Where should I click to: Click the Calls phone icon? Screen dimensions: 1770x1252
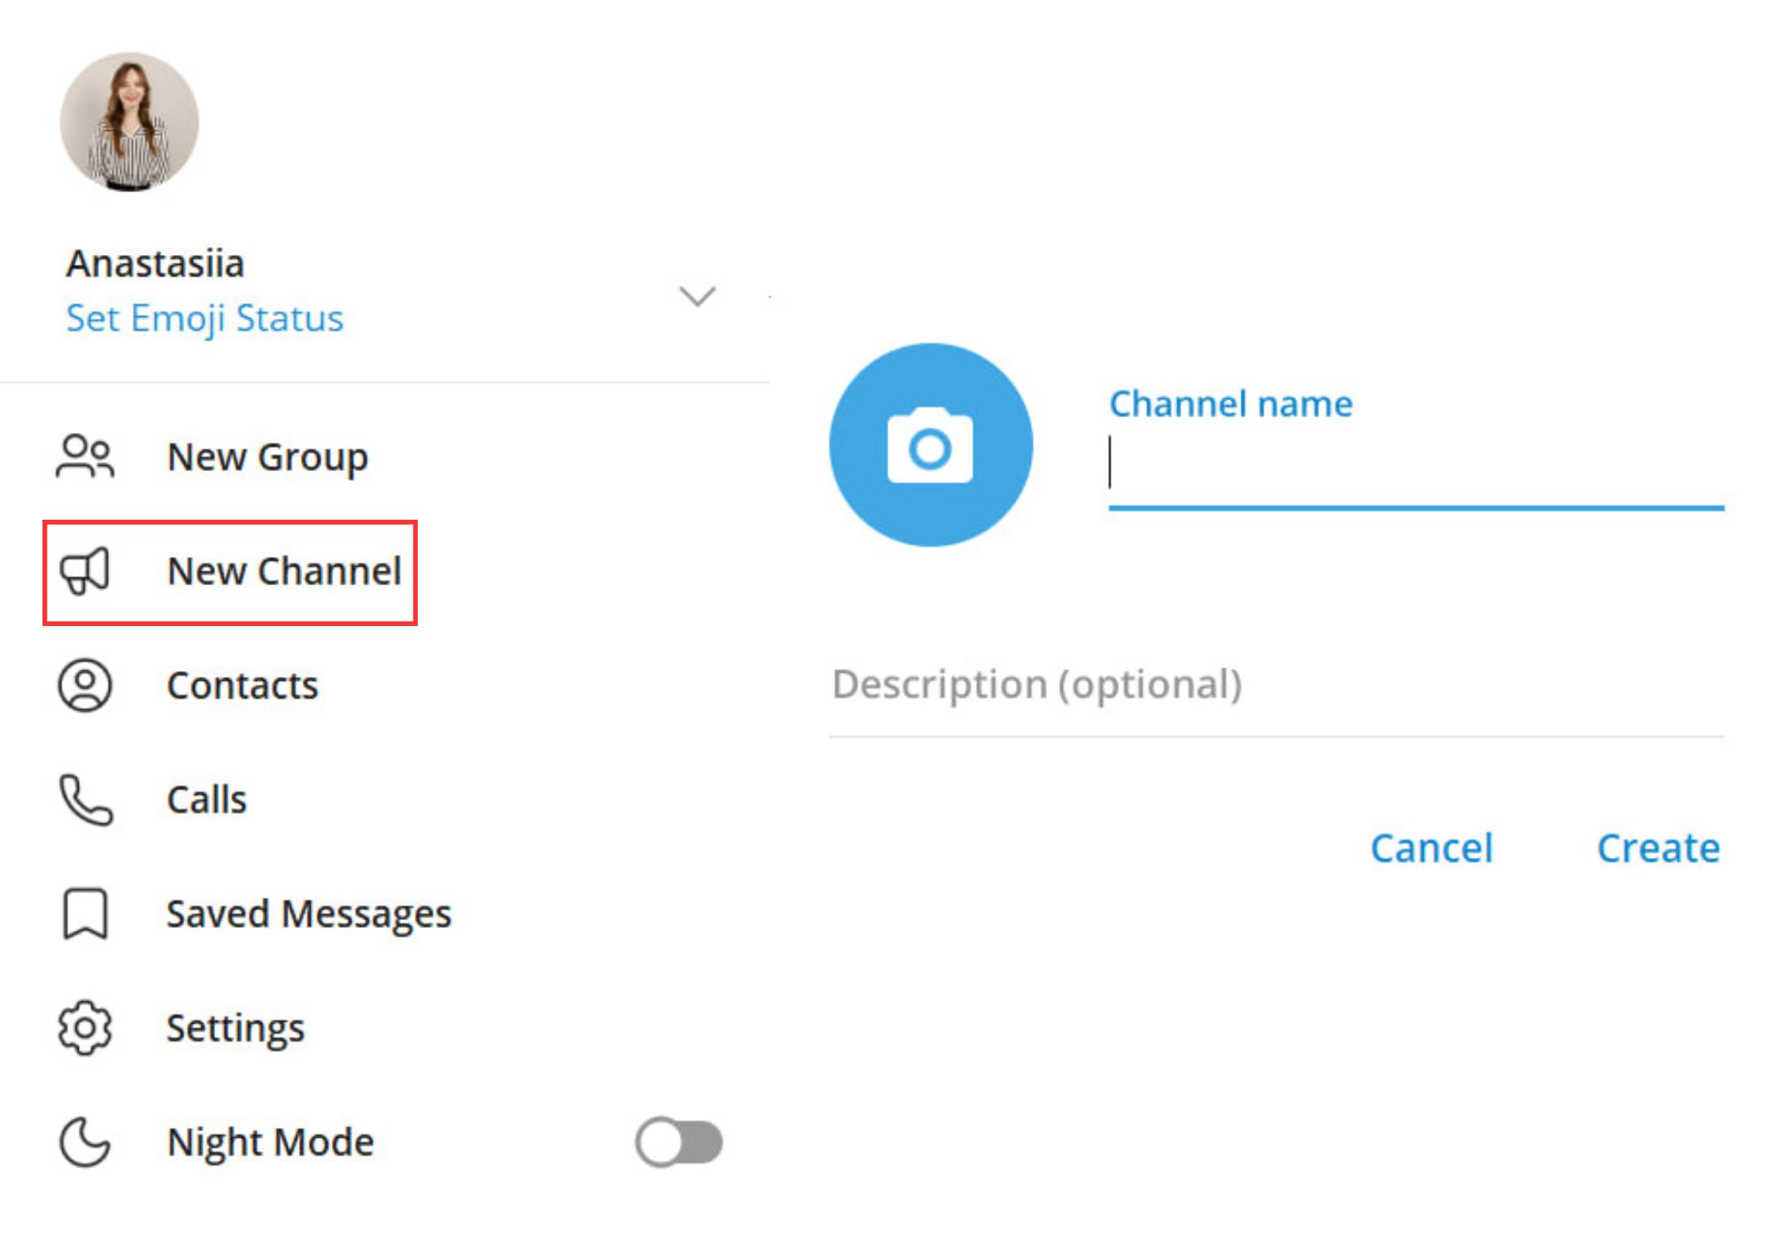[82, 800]
